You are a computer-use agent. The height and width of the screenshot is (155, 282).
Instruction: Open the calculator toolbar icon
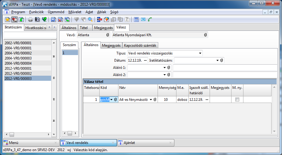[136, 19]
